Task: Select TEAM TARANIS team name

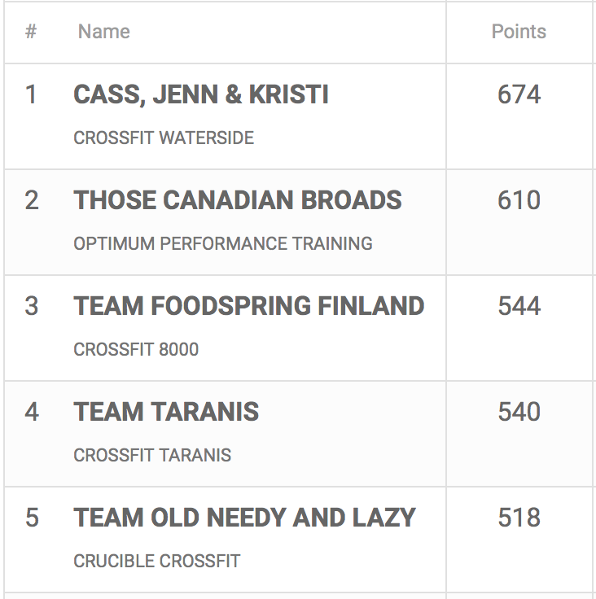Action: point(166,412)
